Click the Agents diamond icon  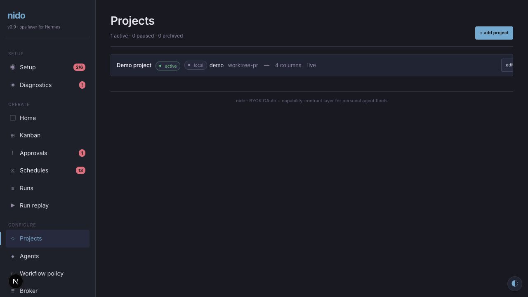tap(13, 256)
